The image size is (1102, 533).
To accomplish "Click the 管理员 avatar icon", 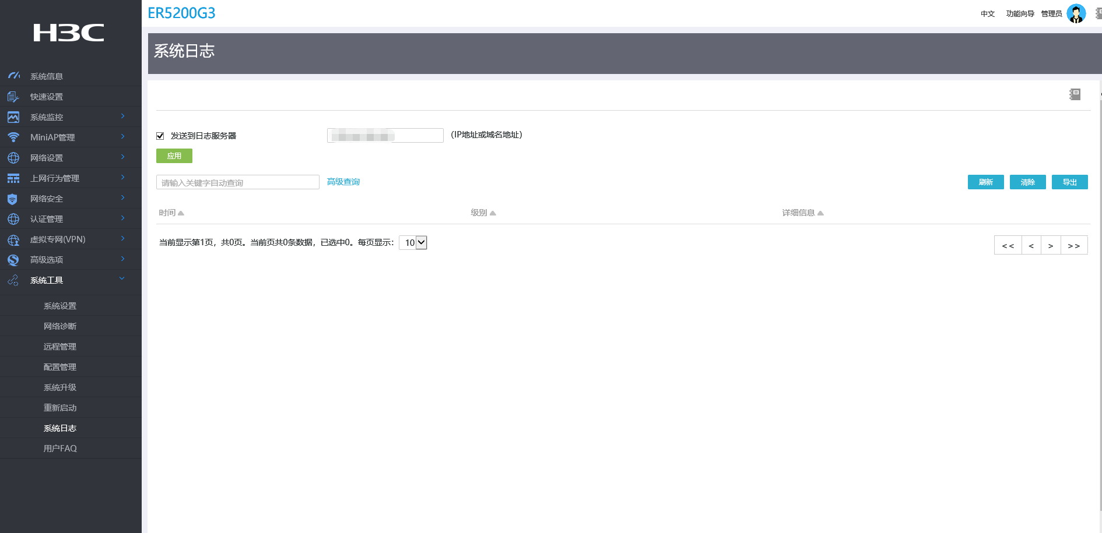I will (x=1076, y=13).
